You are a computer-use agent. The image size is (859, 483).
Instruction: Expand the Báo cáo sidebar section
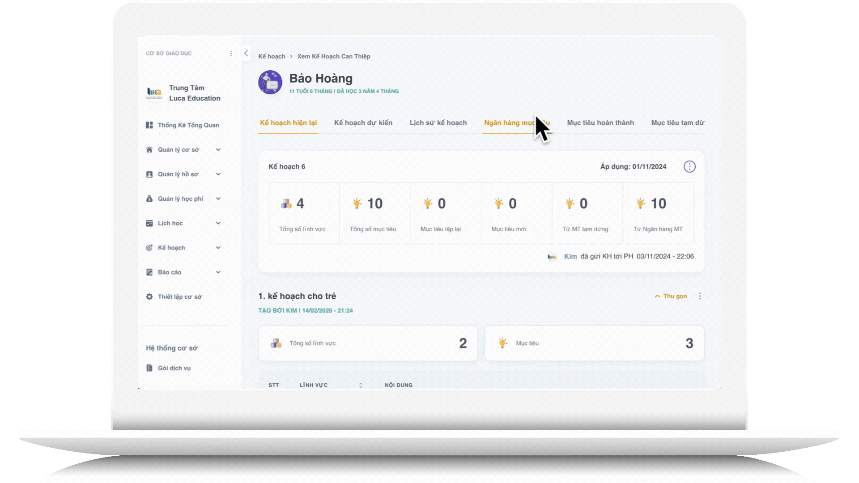(x=218, y=272)
